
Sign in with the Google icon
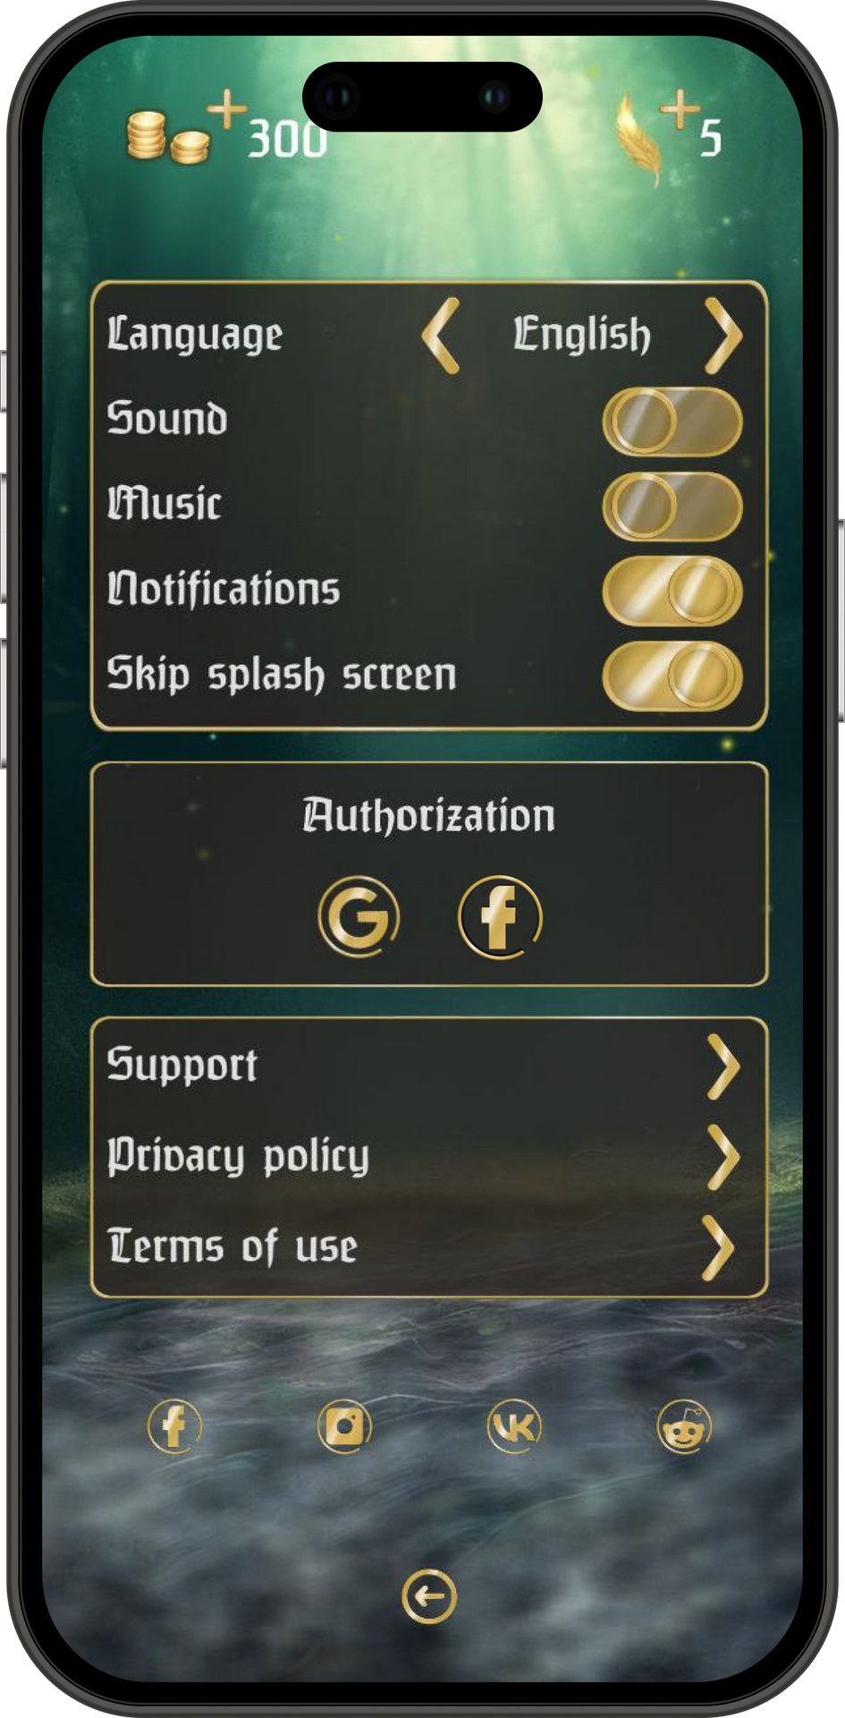[359, 916]
